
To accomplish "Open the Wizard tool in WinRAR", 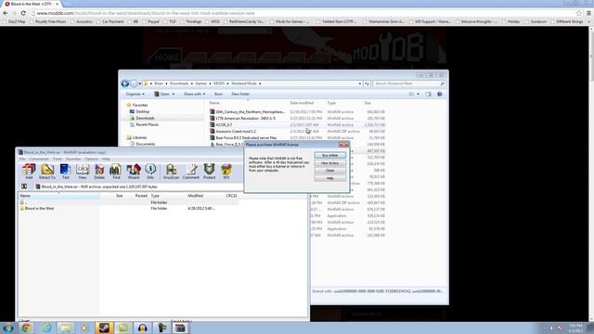I will click(134, 171).
